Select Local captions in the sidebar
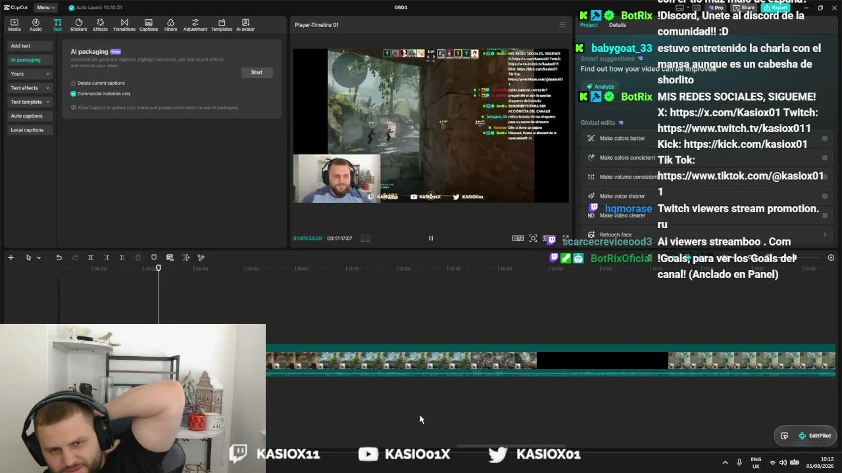Image resolution: width=842 pixels, height=473 pixels. pos(30,130)
